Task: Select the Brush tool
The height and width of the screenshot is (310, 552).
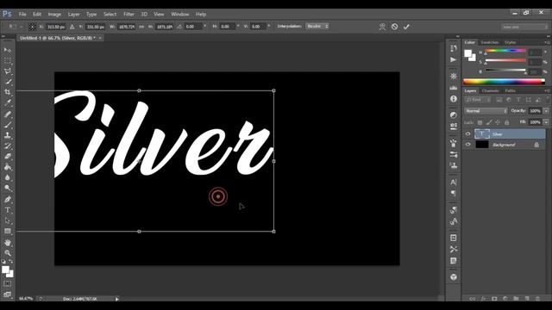Action: tap(8, 124)
